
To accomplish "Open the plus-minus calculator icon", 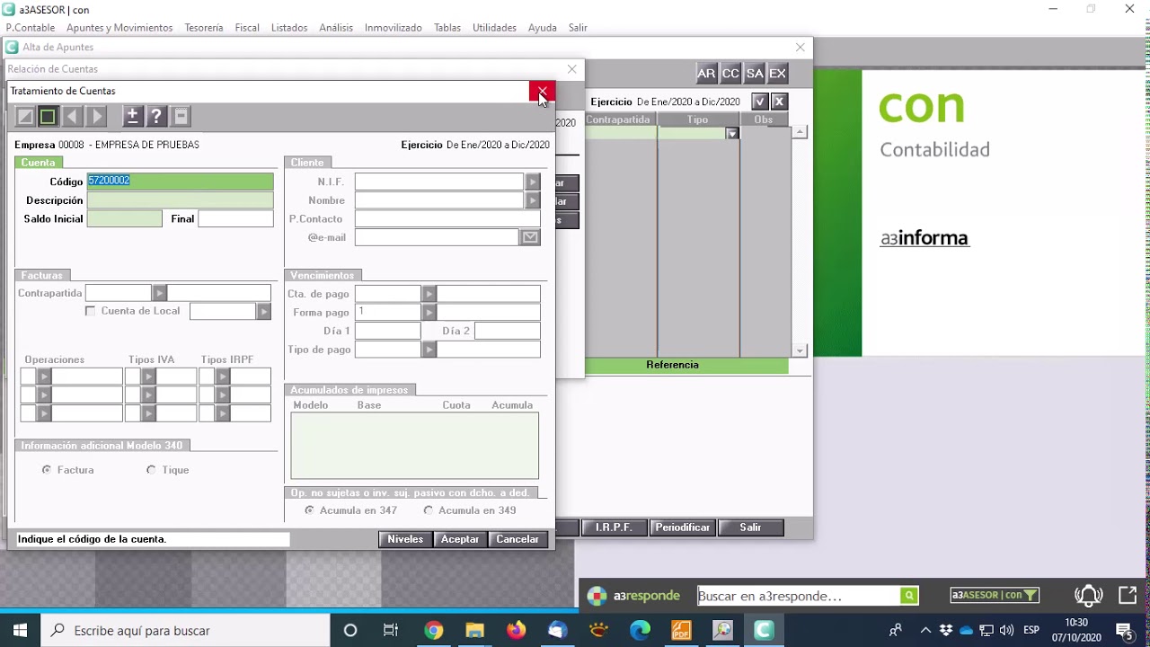I will 132,116.
